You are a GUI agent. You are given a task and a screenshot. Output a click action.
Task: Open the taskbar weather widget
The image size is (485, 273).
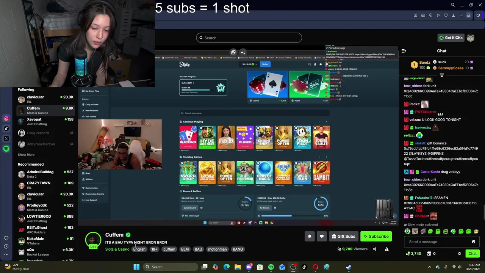click(16, 267)
